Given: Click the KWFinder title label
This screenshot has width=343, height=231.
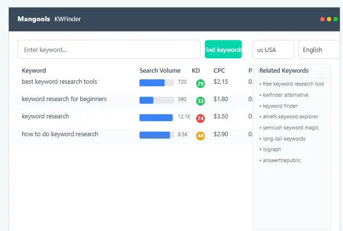Looking at the screenshot, I should pyautogui.click(x=68, y=19).
